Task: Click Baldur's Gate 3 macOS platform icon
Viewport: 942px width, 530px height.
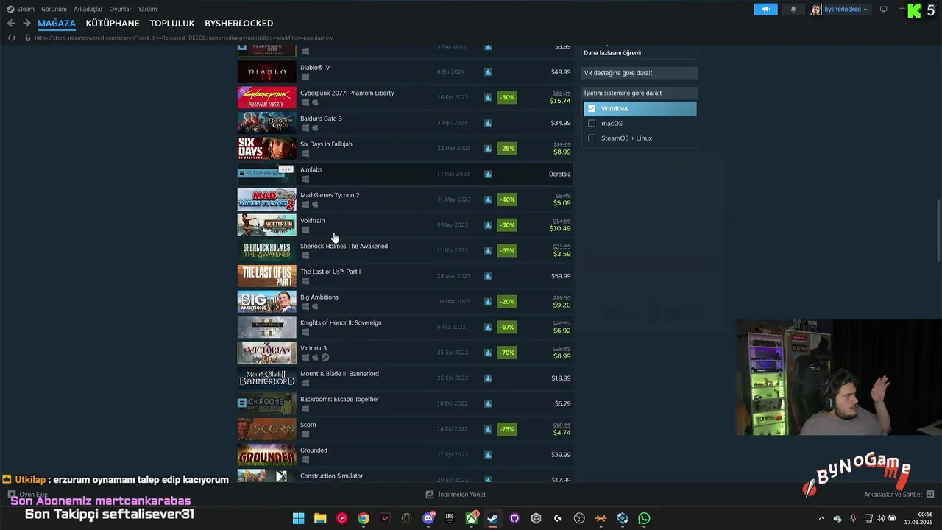Action: [x=315, y=128]
